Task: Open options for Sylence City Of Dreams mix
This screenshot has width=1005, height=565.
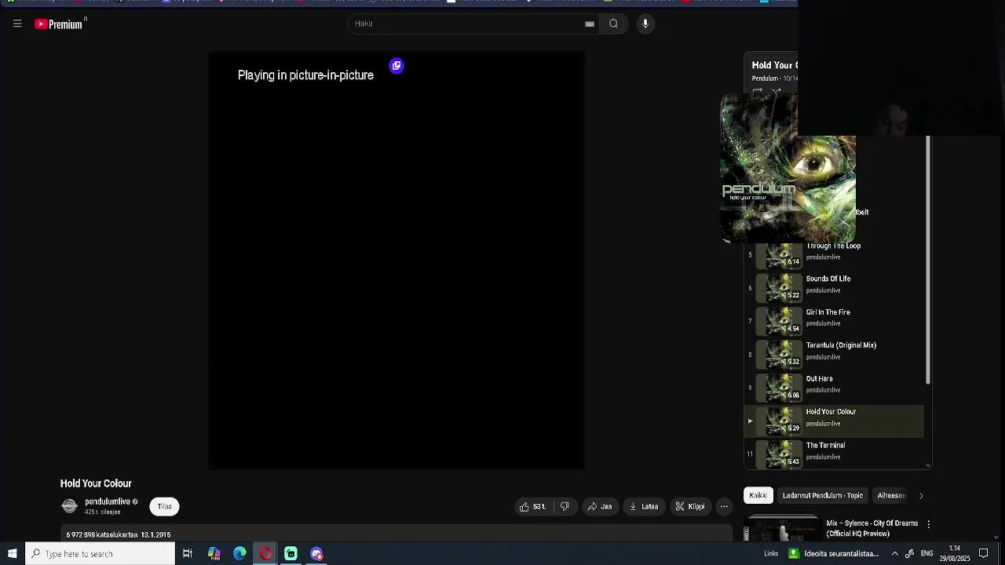Action: pos(928,524)
